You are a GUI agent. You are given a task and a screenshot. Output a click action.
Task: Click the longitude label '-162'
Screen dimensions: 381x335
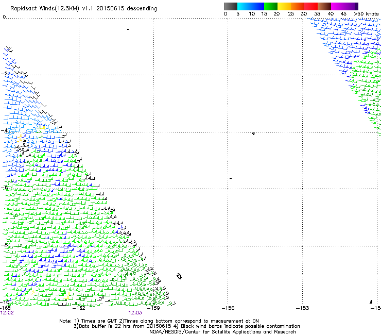click(79, 308)
